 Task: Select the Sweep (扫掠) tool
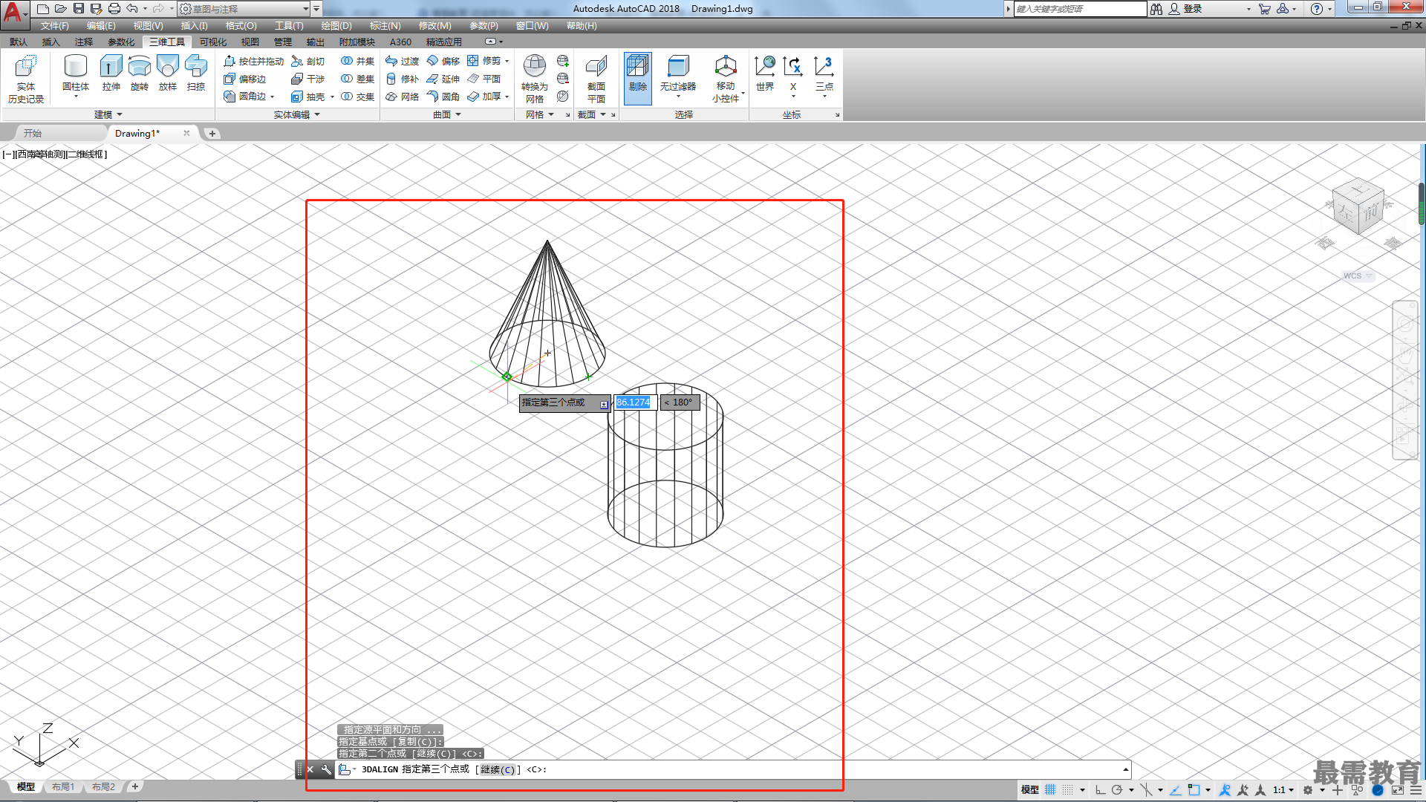point(196,72)
